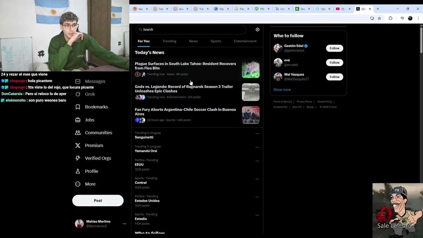Open Ads info footer link
The image size is (423, 238).
297,107
